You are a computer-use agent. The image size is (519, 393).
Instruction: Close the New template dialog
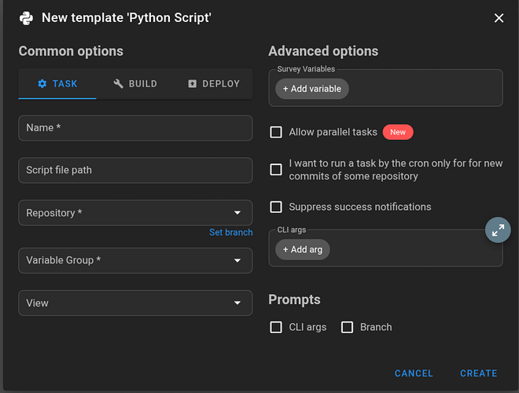pos(499,18)
